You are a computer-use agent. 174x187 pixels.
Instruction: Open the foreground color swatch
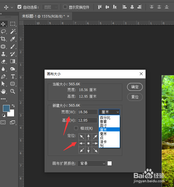point(6,108)
